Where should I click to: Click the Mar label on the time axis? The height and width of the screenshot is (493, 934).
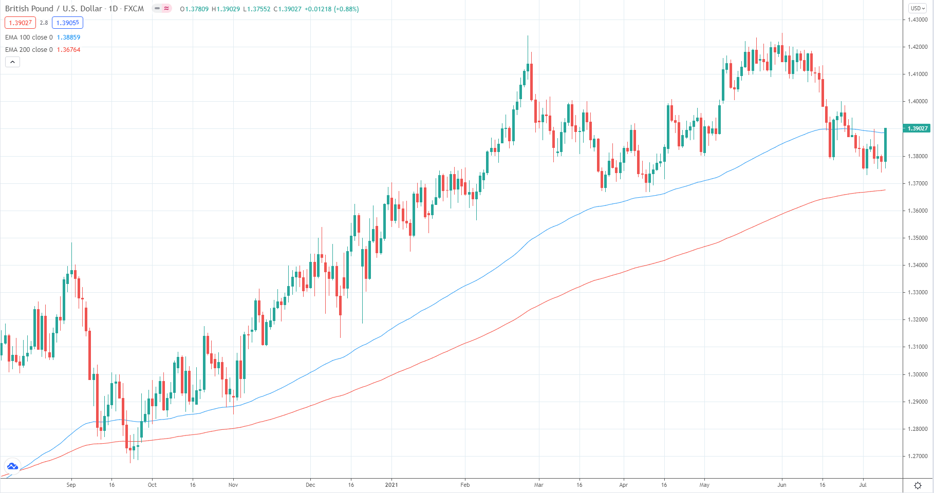pyautogui.click(x=538, y=485)
